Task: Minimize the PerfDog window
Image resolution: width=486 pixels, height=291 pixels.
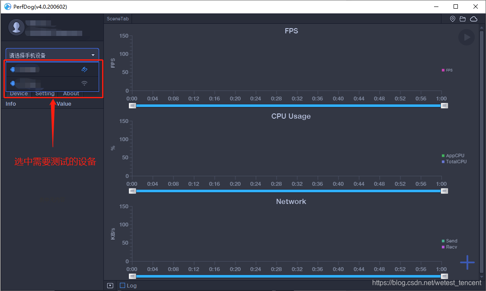Action: click(436, 6)
